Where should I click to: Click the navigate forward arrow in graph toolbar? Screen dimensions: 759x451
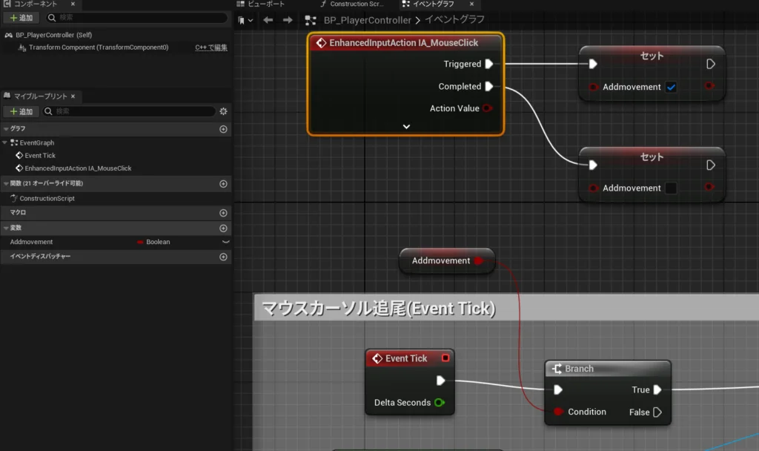point(288,20)
